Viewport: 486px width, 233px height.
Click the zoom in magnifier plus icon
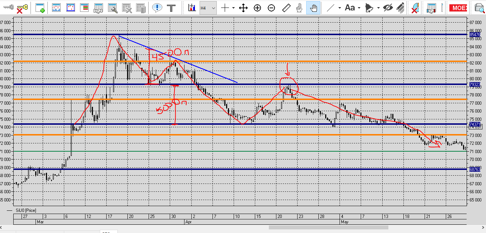257,8
